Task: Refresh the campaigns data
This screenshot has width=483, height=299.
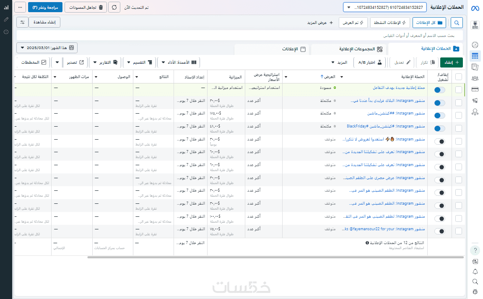Action: point(114,8)
